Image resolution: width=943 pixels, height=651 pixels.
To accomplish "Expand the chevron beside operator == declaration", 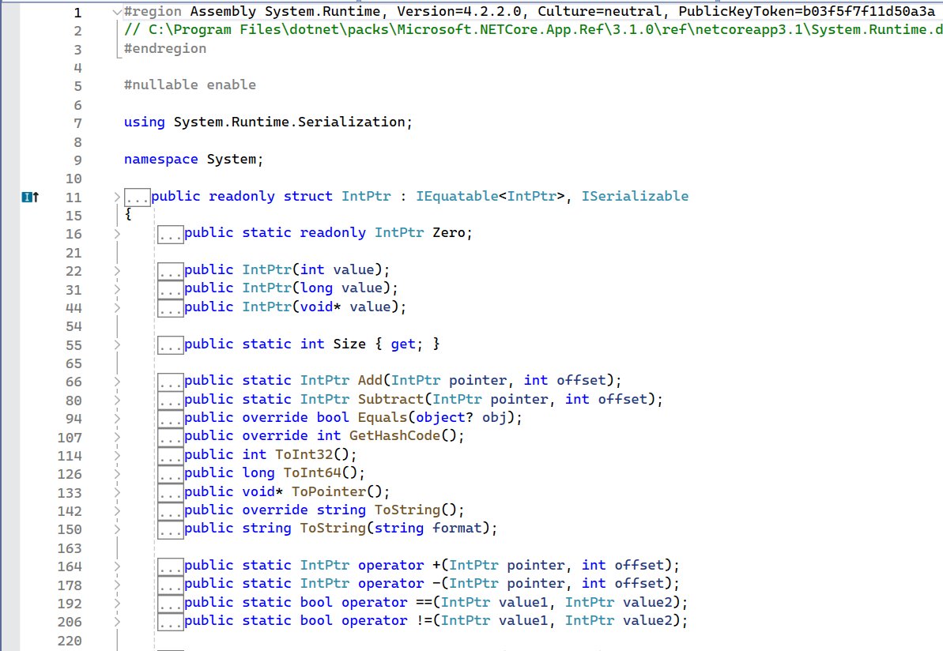I will pyautogui.click(x=117, y=603).
